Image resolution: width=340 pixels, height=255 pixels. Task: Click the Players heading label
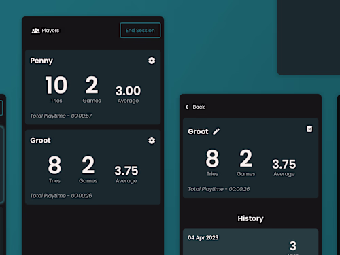click(x=50, y=31)
